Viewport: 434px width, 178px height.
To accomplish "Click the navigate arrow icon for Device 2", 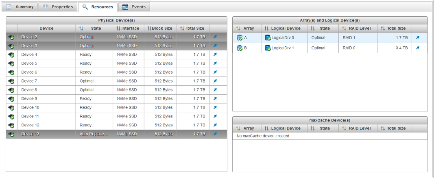I will coord(215,37).
